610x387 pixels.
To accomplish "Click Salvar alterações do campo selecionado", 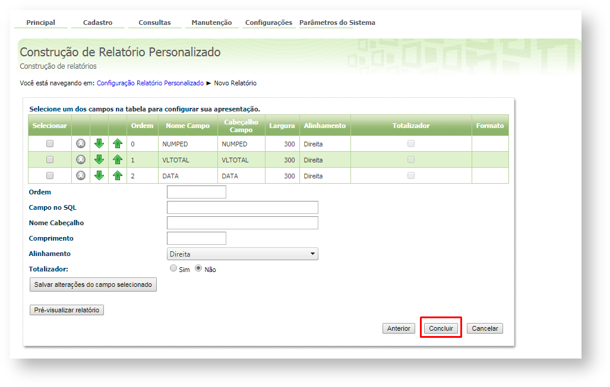I will [93, 285].
